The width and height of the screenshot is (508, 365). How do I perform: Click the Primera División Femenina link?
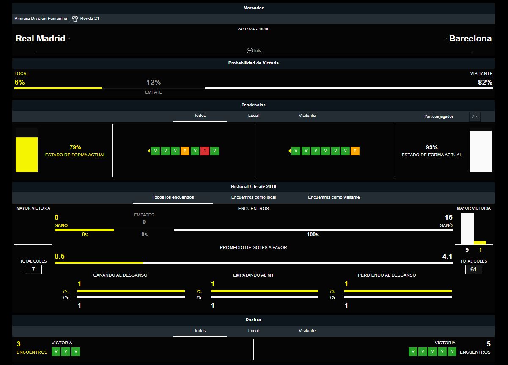tap(41, 19)
